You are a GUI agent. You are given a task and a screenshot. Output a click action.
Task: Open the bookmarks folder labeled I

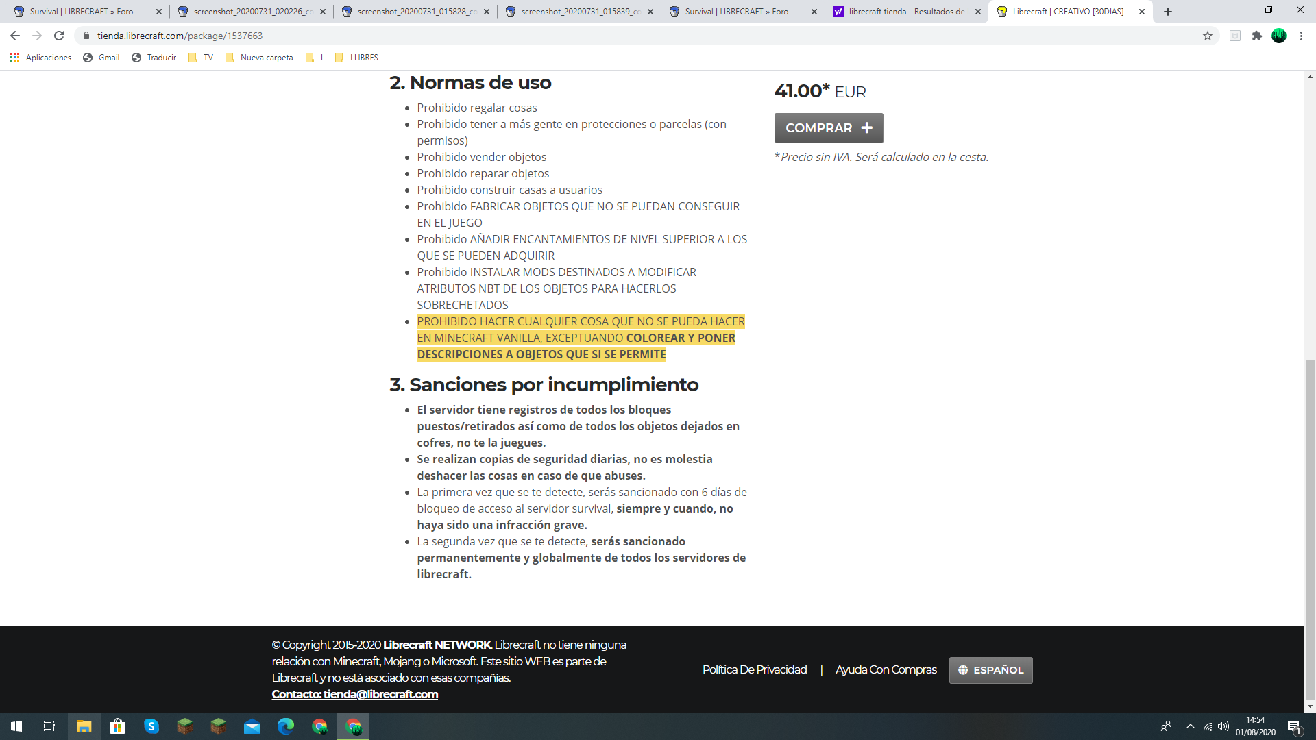[314, 58]
